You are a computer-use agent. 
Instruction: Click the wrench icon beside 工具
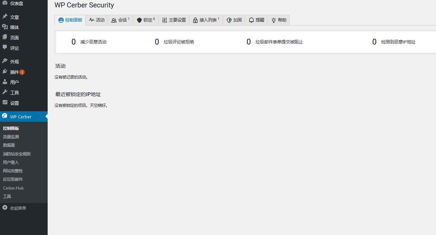point(5,92)
